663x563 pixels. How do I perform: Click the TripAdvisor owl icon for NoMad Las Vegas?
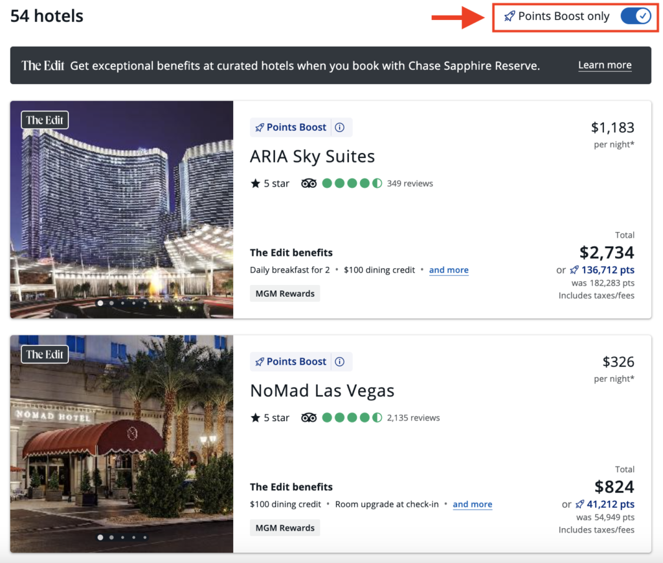click(309, 417)
